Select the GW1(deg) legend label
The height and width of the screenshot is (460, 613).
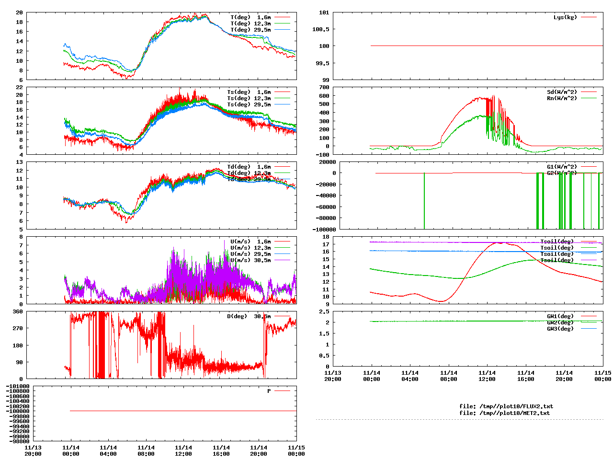click(560, 316)
